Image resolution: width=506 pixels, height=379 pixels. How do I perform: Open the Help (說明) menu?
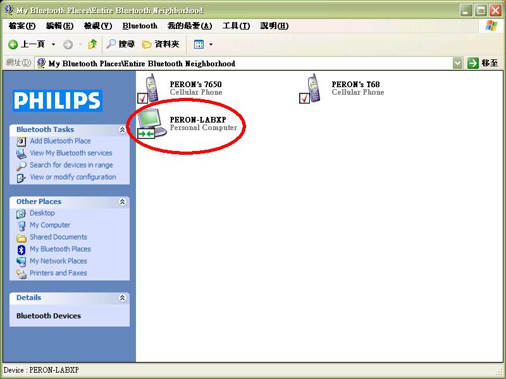[274, 26]
